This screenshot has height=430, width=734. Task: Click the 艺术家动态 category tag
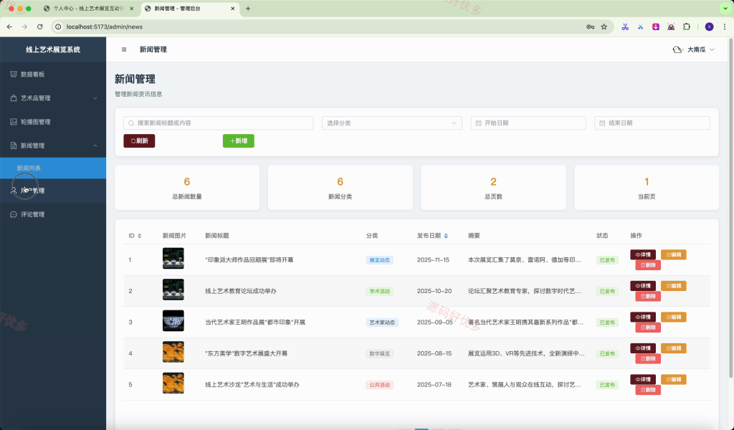[382, 322]
